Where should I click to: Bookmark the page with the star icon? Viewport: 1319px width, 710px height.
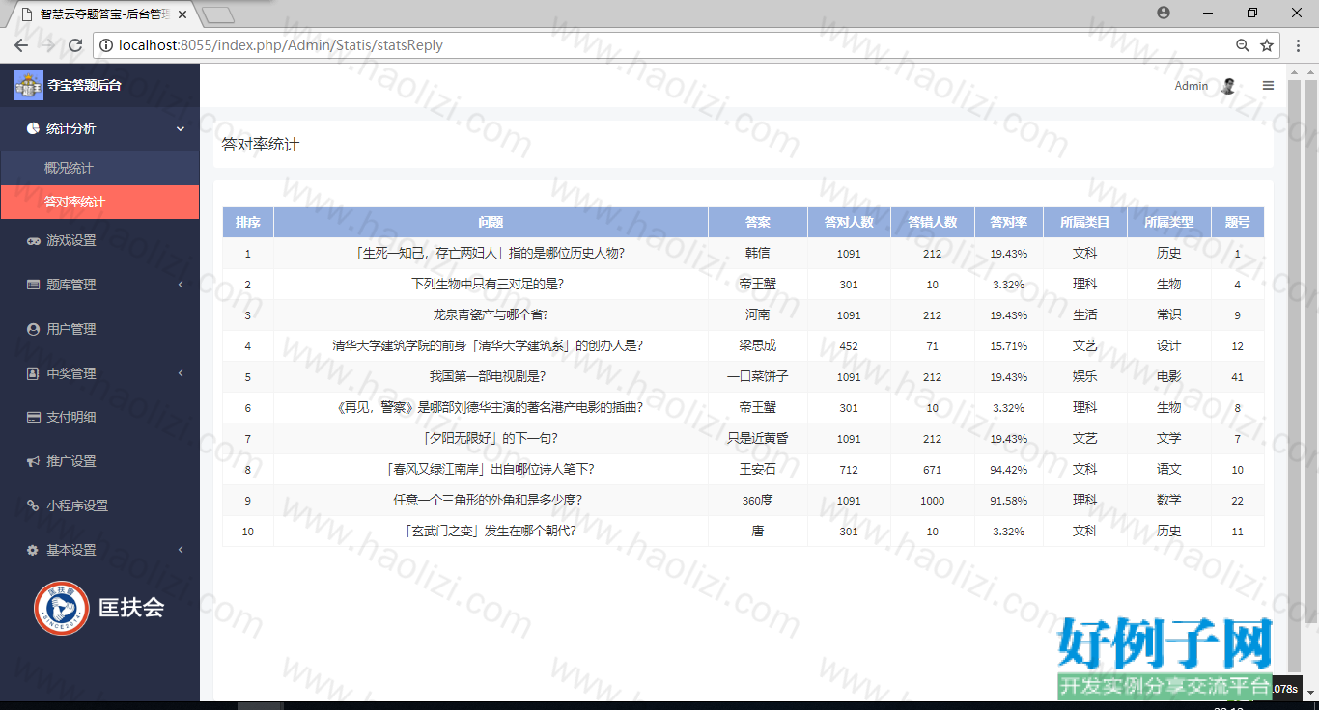pyautogui.click(x=1267, y=45)
